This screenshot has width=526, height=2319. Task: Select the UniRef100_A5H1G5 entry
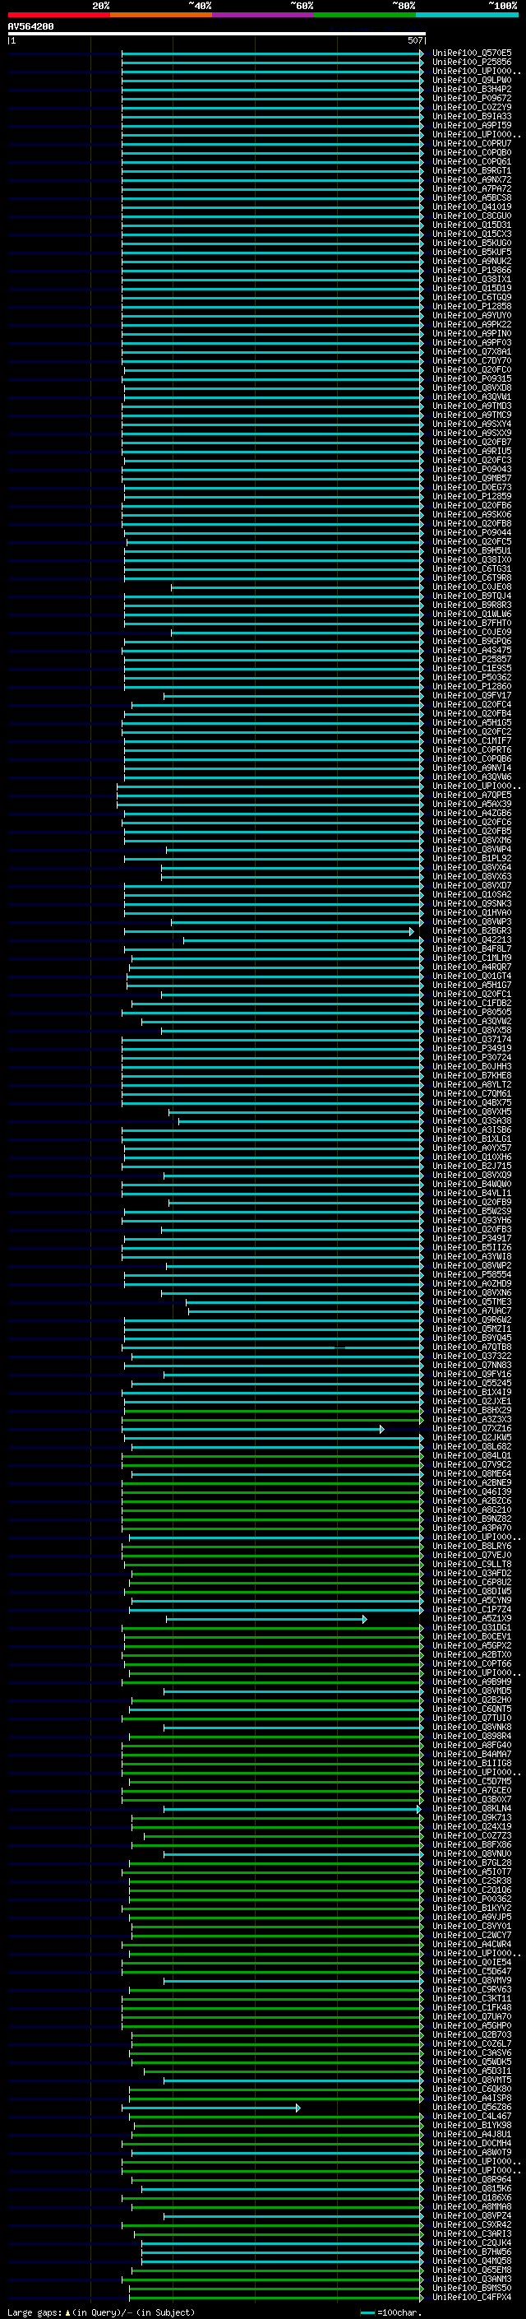coord(472,723)
